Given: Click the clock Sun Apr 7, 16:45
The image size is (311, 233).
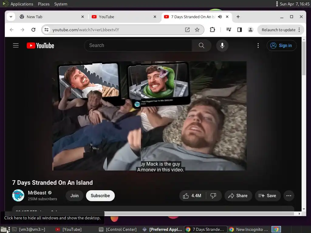Looking at the screenshot, I should (294, 4).
